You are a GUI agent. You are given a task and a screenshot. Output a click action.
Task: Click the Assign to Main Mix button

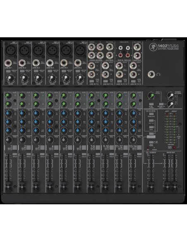click(x=151, y=134)
